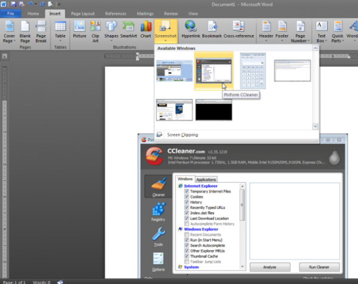Save the document from the quick access toolbar

[13, 4]
